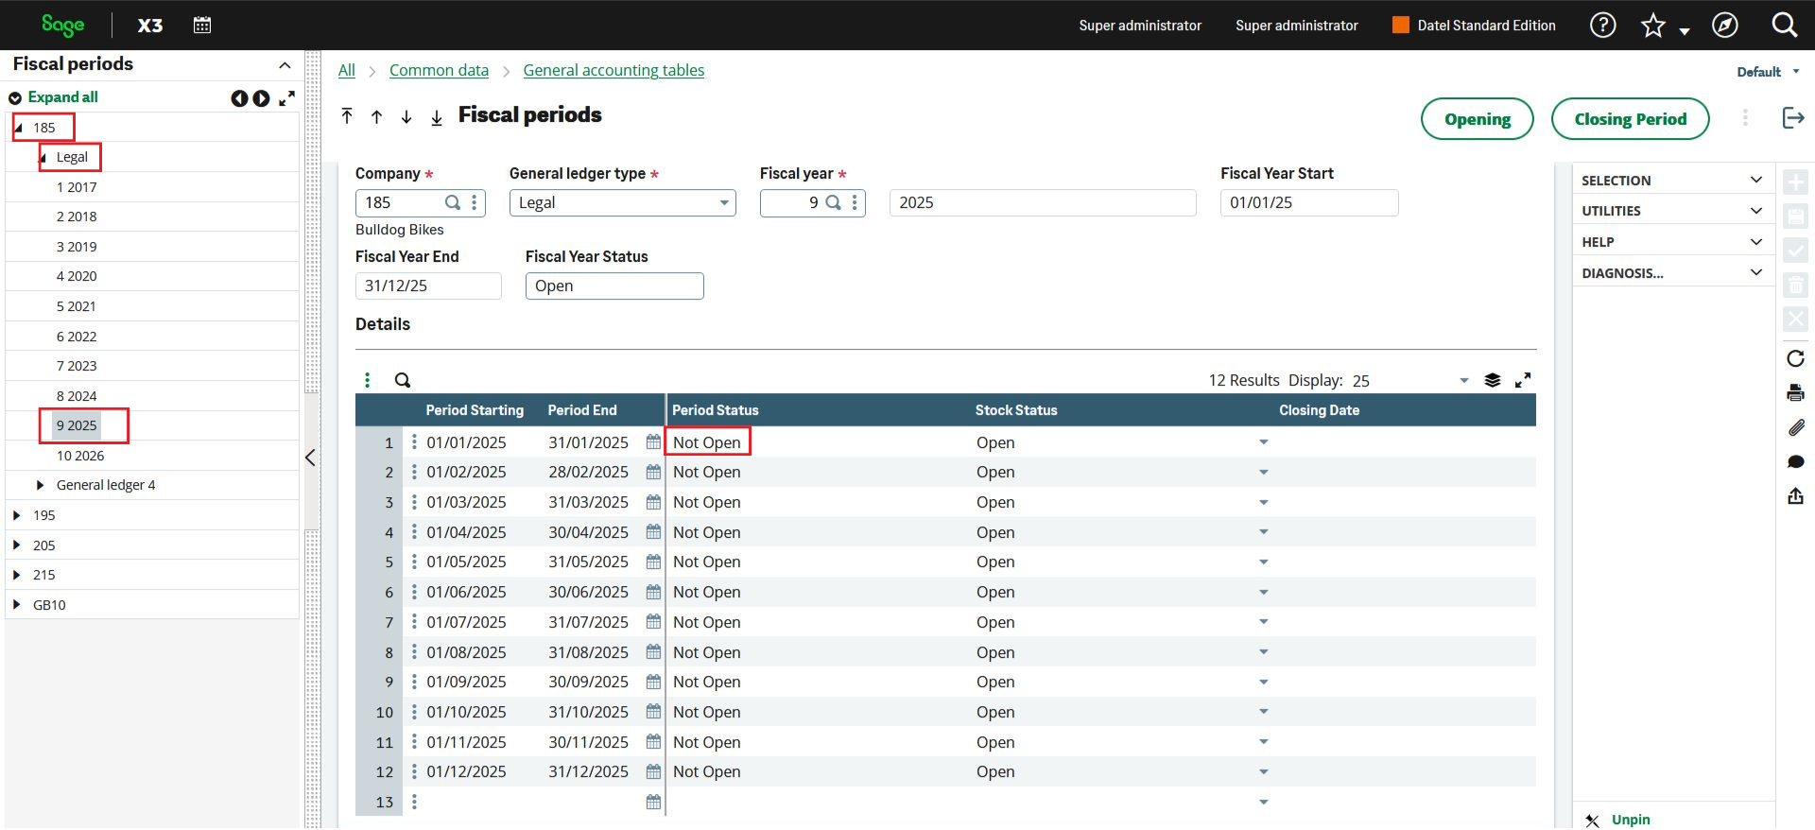Open the All breadcrumb link

tap(347, 70)
